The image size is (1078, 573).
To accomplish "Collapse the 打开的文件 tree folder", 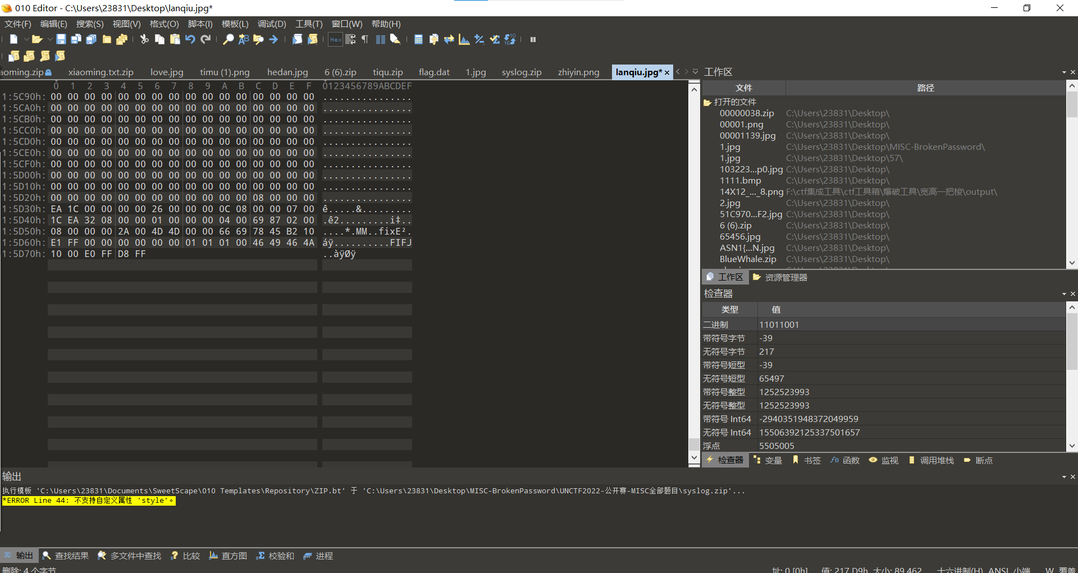I will click(707, 102).
